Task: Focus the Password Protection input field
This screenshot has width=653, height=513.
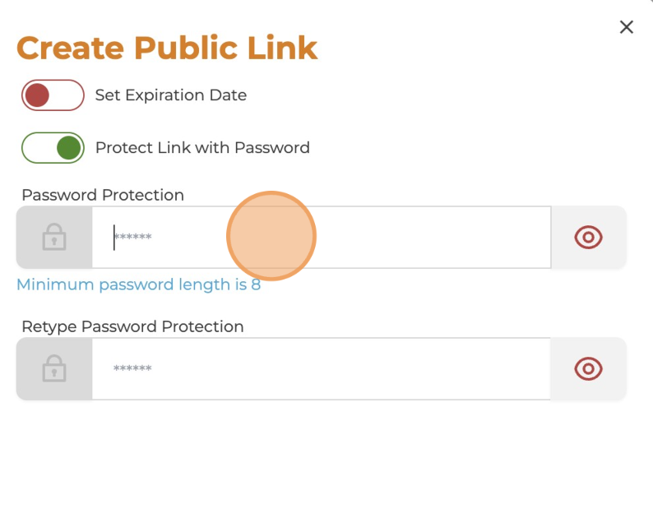Action: tap(321, 238)
